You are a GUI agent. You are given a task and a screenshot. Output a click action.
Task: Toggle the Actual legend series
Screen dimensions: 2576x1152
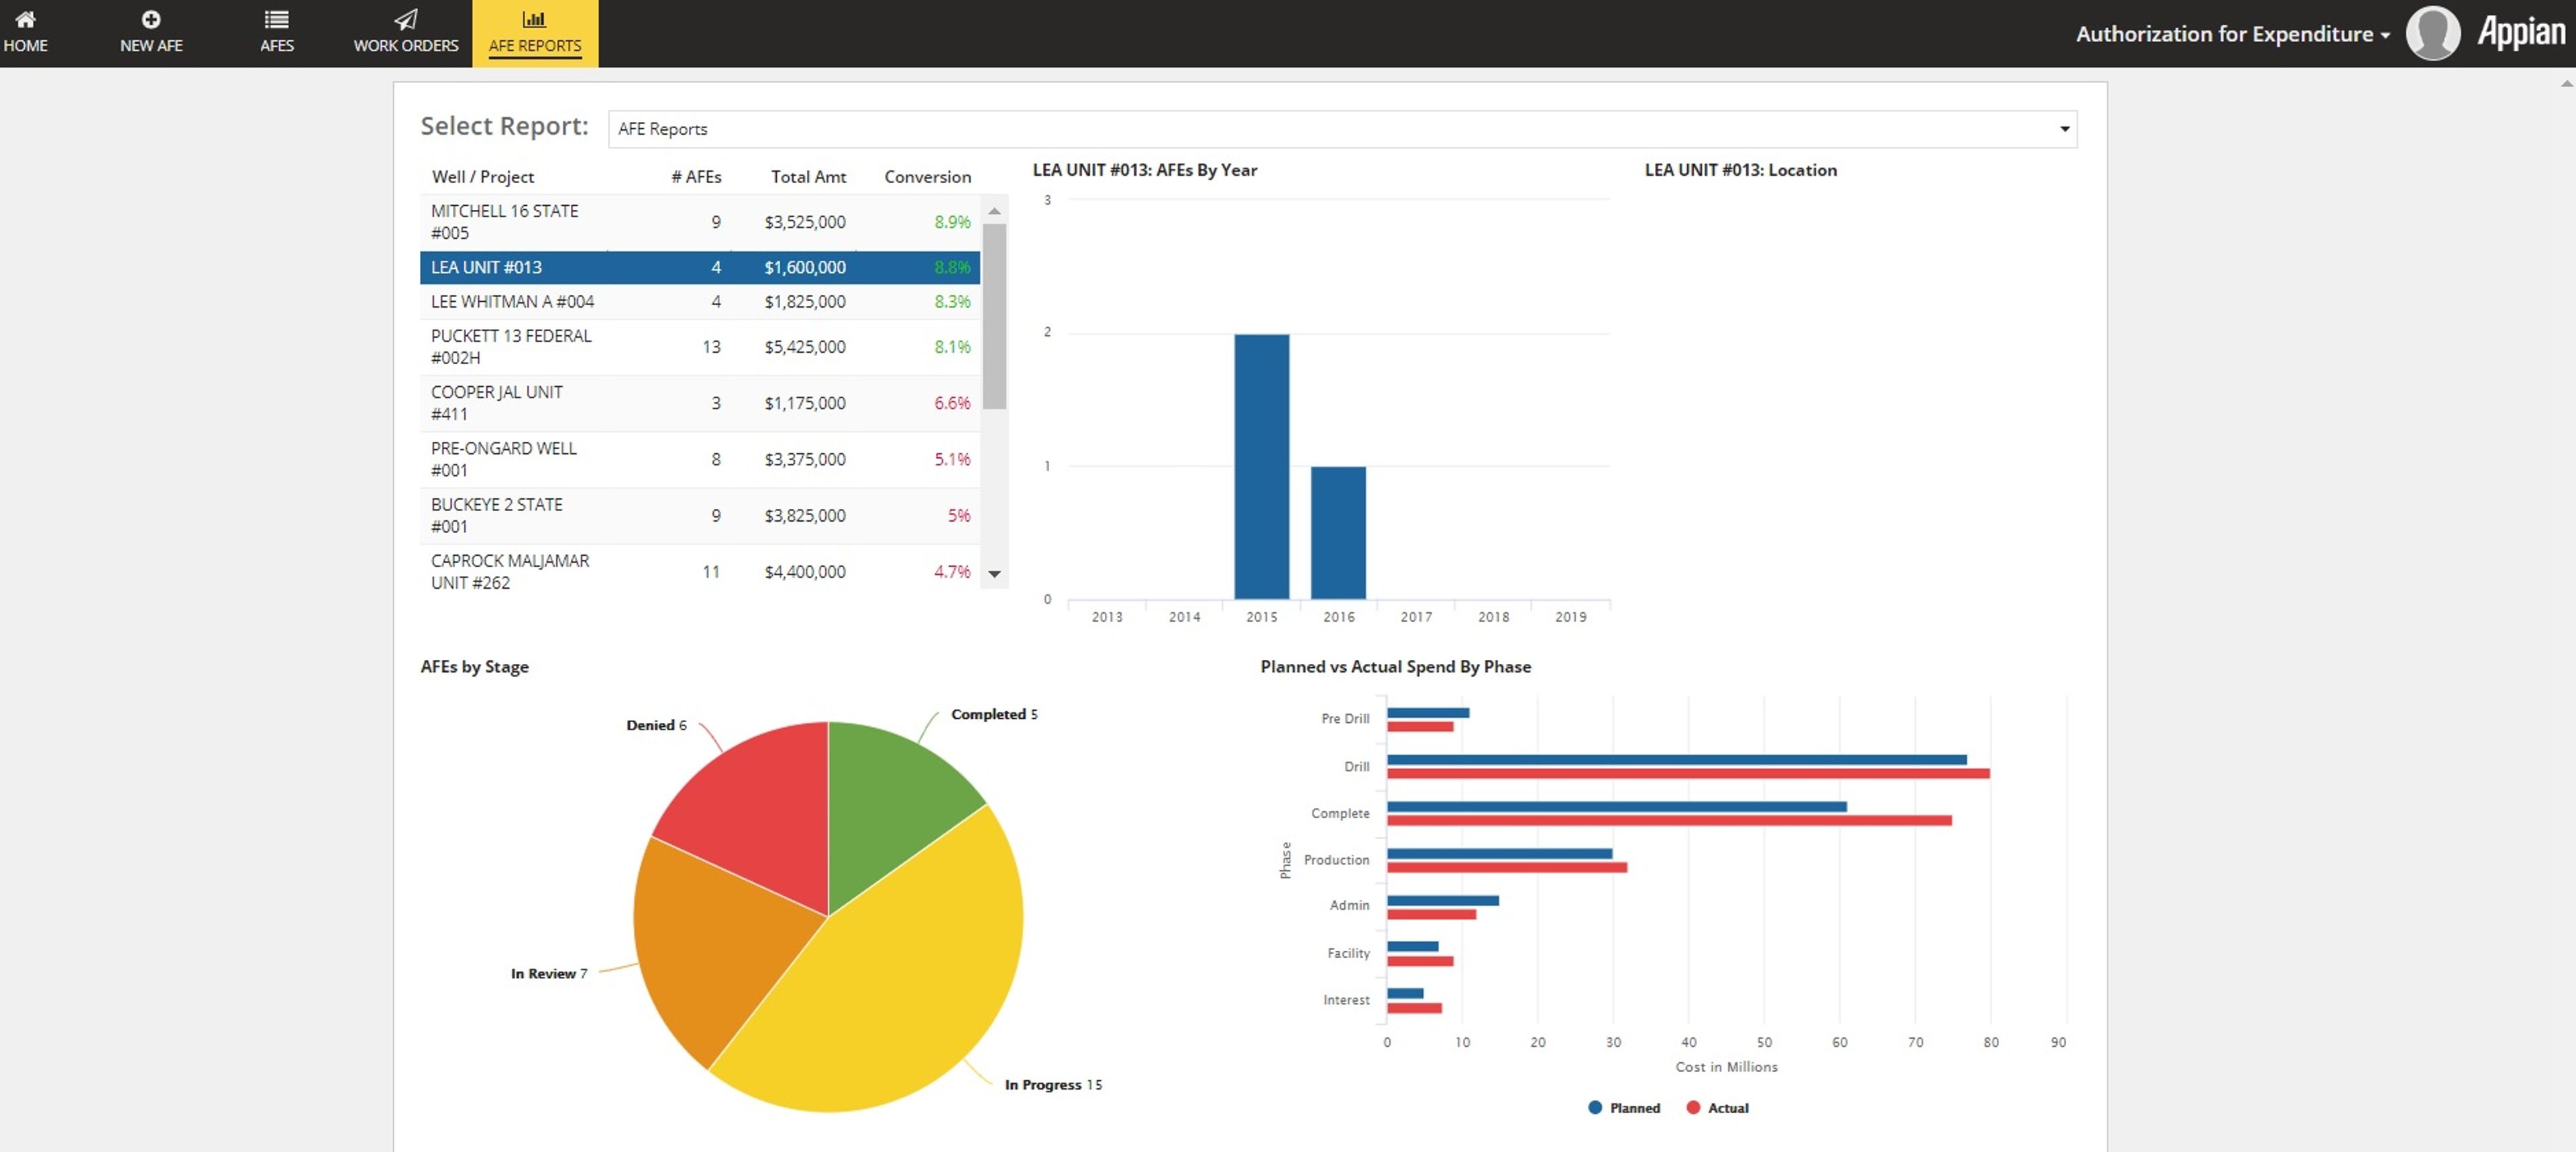(1718, 1108)
